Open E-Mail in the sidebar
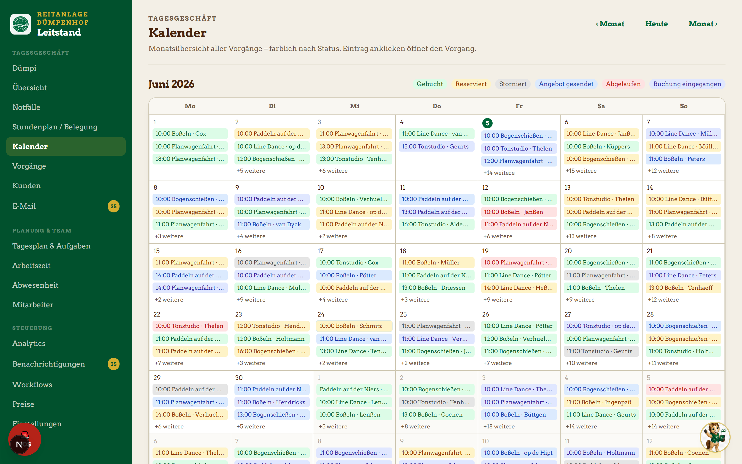 coord(66,206)
